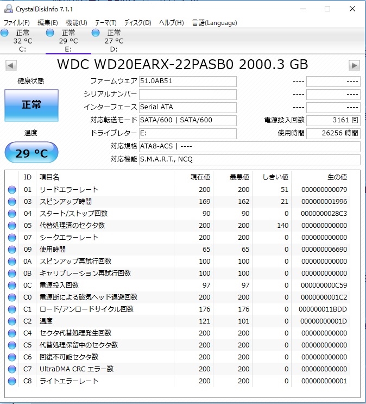366x404 pixels.
Task: Click raw value 0000000028C3
Action: point(324,214)
